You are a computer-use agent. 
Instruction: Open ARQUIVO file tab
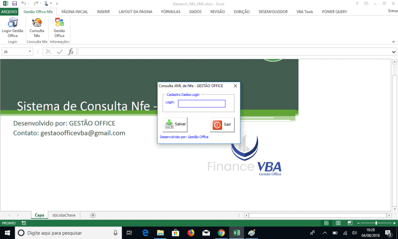9,12
